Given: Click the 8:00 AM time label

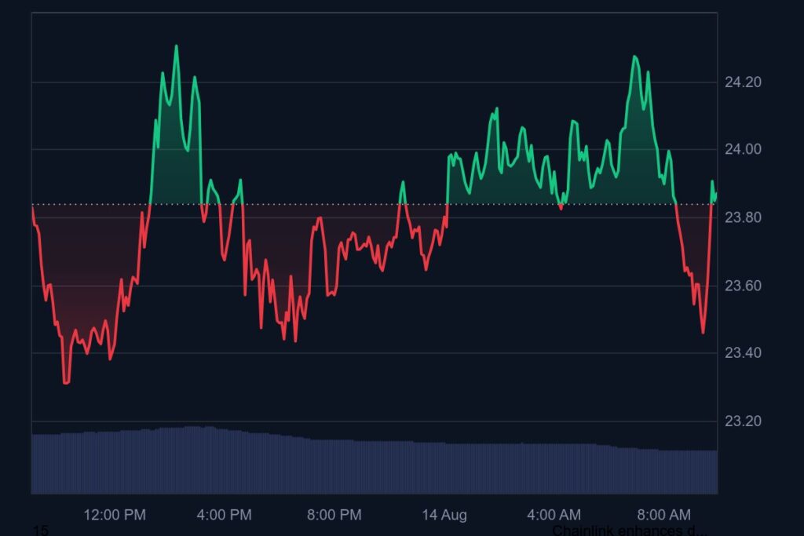Looking at the screenshot, I should [663, 515].
